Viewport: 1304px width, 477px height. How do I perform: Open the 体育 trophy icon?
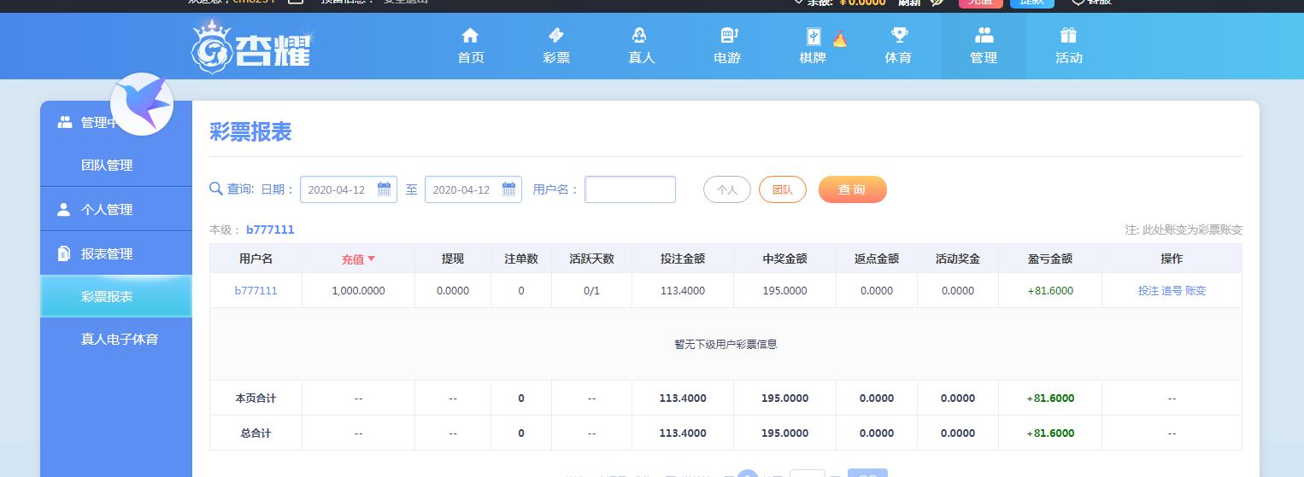click(x=899, y=36)
